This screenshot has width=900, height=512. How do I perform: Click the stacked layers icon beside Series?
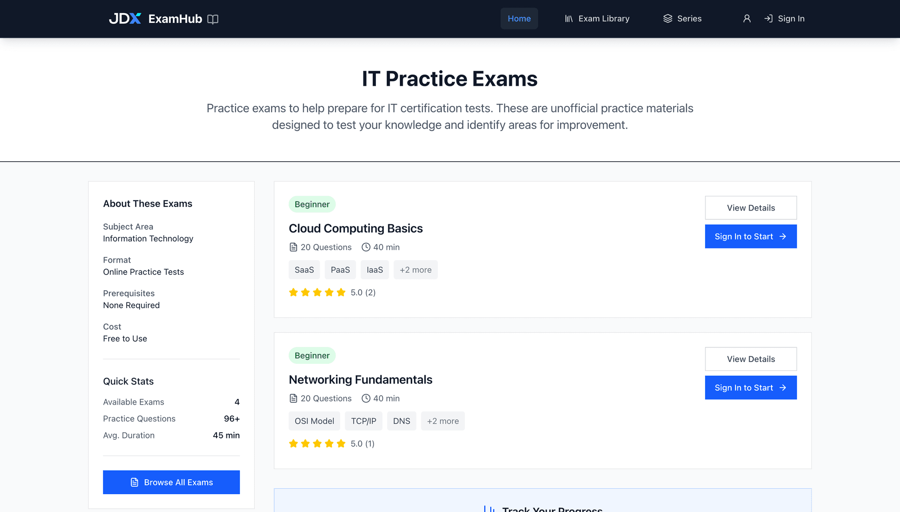point(667,19)
